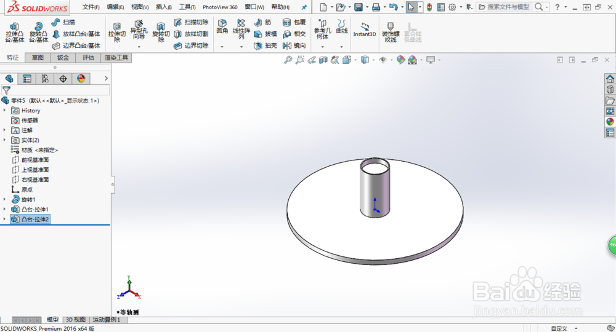This screenshot has width=616, height=332.
Task: Click the Apply Scene icon in view toolbar
Action: 413,60
